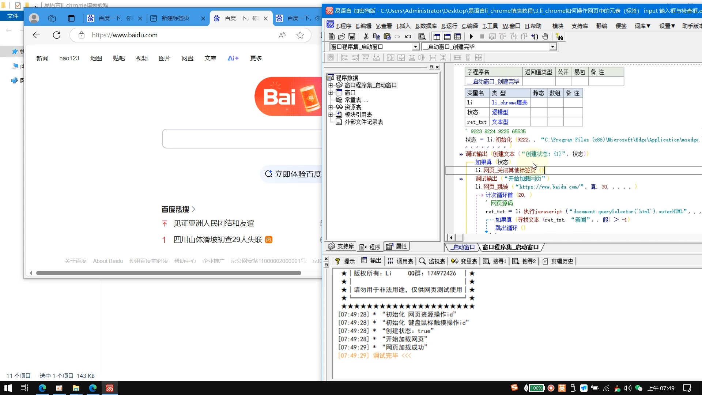The height and width of the screenshot is (395, 702).
Task: Click the Task View icon on the taskbar
Action: point(24,388)
